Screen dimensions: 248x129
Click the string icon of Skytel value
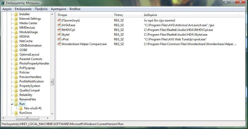[59, 34]
